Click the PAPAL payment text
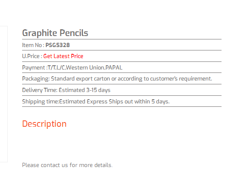Viewport: 233px width, 181px height. (114, 67)
